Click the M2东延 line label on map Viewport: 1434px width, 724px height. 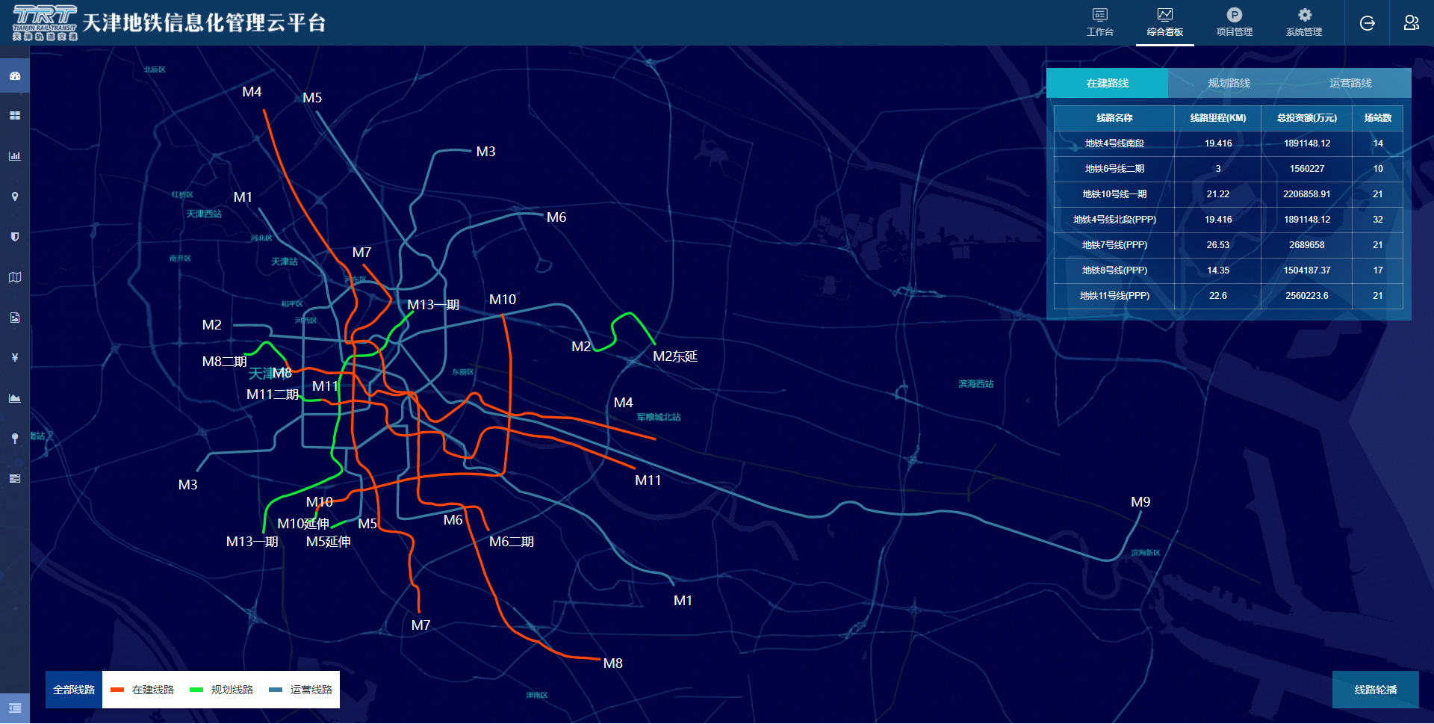pos(675,356)
